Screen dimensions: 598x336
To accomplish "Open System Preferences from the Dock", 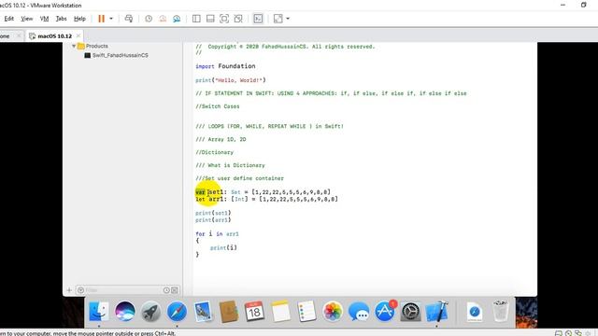I will pyautogui.click(x=411, y=312).
